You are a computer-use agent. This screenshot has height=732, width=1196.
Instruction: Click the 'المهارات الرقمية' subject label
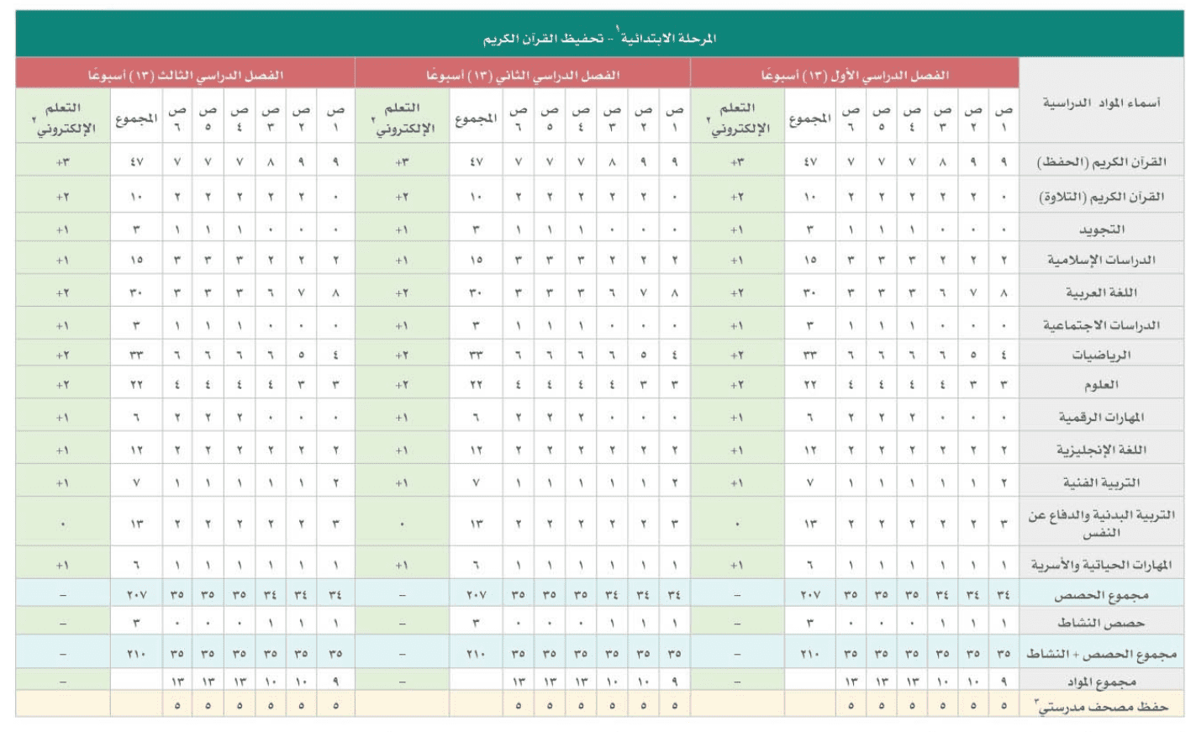pyautogui.click(x=1101, y=418)
